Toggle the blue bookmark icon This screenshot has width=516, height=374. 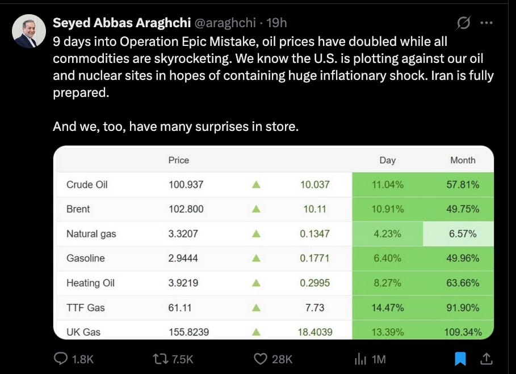pyautogui.click(x=460, y=359)
